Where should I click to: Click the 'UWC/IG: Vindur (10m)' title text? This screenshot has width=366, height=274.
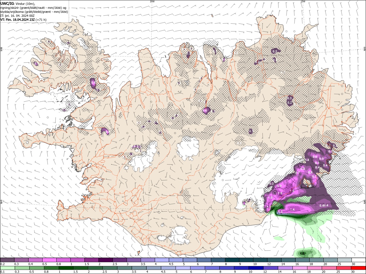[18, 3]
